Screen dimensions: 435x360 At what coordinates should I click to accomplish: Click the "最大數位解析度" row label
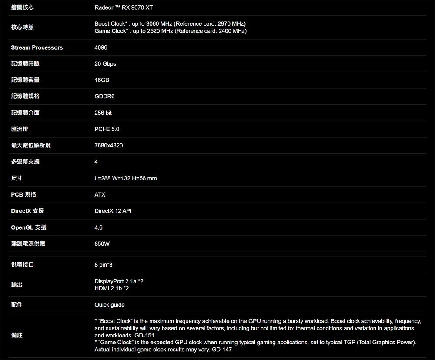(31, 145)
